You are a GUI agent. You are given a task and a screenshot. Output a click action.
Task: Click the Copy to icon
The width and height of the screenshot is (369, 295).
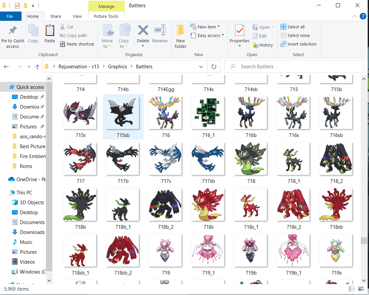pos(125,30)
